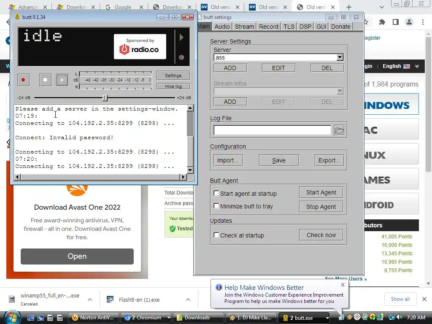Start recording with the red record button
The image size is (432, 324).
click(x=24, y=80)
